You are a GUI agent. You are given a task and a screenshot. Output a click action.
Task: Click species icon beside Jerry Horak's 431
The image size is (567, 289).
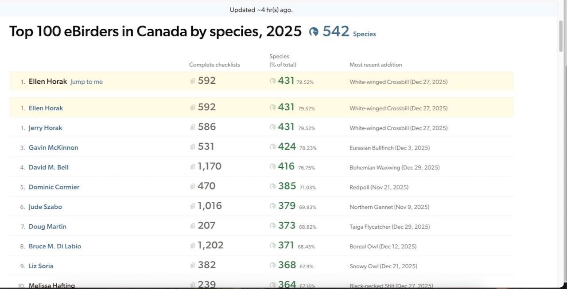tap(272, 127)
